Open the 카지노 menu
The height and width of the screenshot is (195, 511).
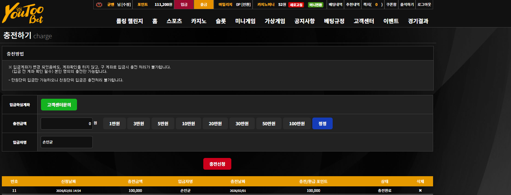[199, 21]
